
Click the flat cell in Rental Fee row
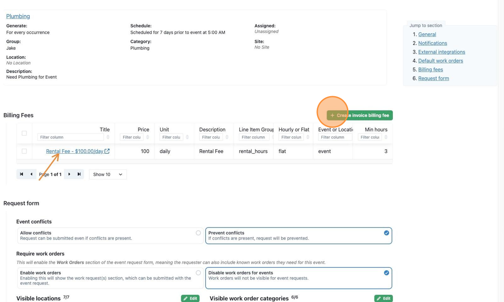tap(293, 151)
